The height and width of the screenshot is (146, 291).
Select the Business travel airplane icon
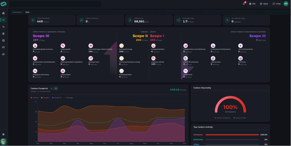coord(91,58)
